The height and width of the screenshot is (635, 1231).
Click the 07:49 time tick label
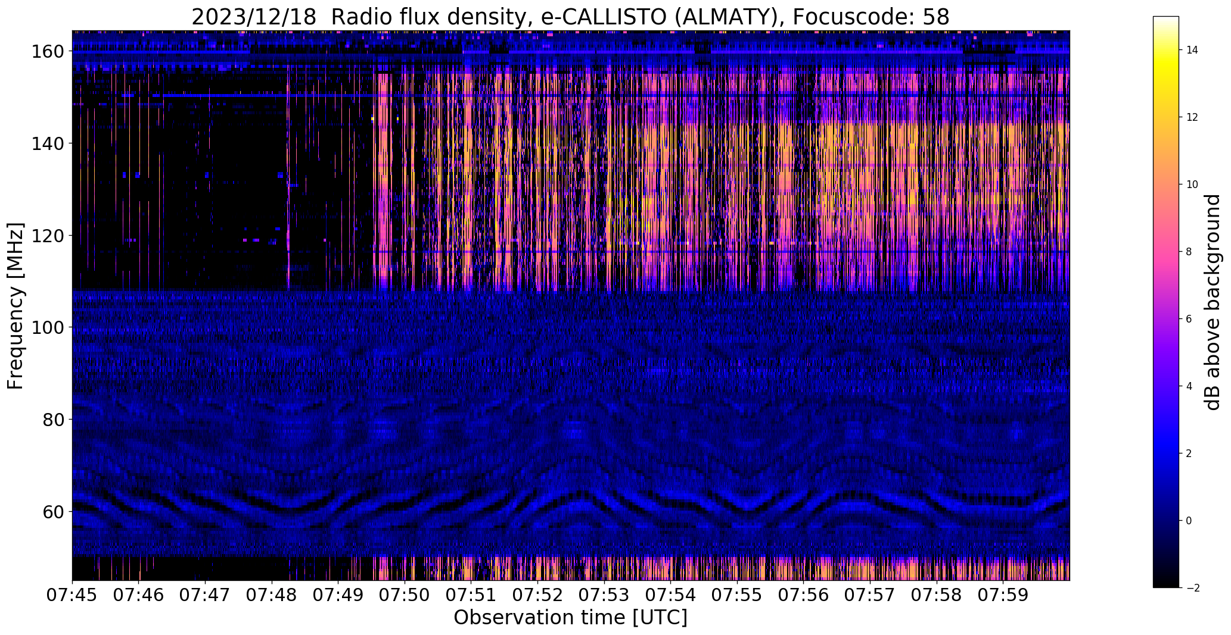pos(338,595)
